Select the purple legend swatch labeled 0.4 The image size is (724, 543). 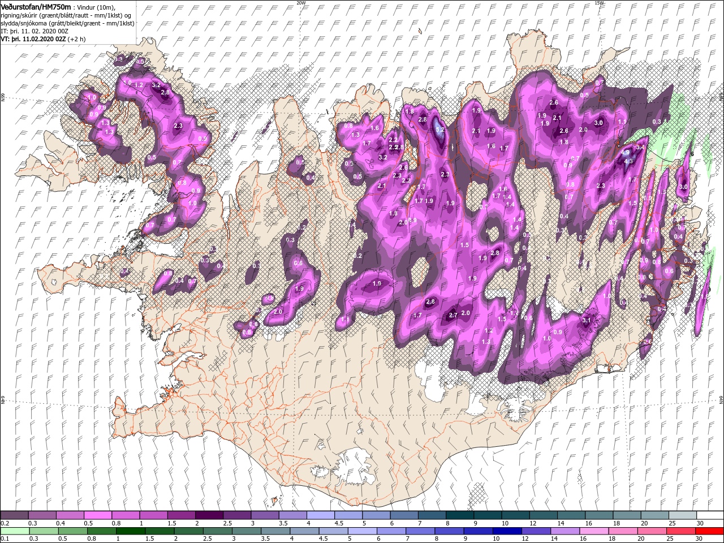click(x=70, y=515)
